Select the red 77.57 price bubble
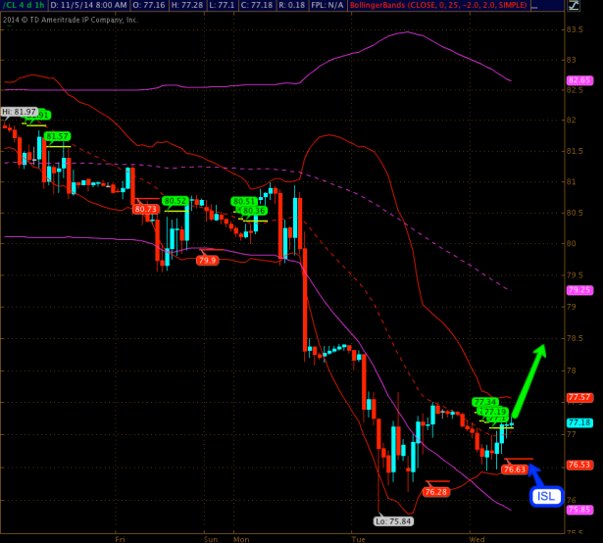603x543 pixels. [579, 397]
